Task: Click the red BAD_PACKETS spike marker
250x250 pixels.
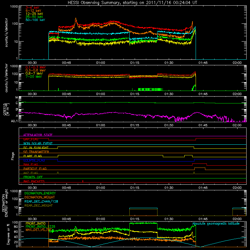Action: click(83, 181)
